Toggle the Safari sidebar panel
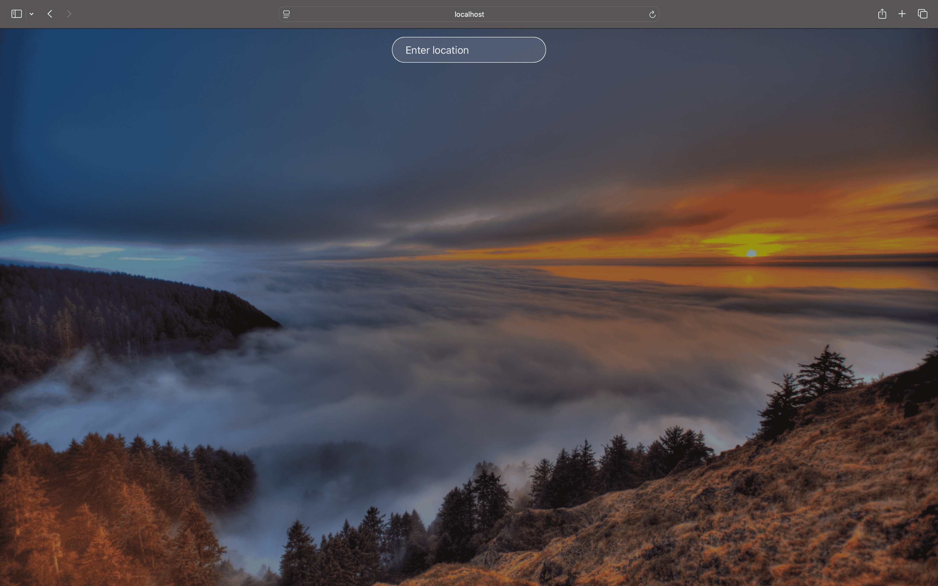Screen dimensions: 938x586 pyautogui.click(x=16, y=14)
